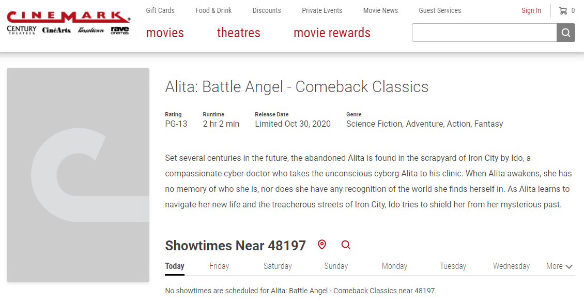Click the Rave Cinemas brand logo
This screenshot has width=584, height=302.
point(119,31)
